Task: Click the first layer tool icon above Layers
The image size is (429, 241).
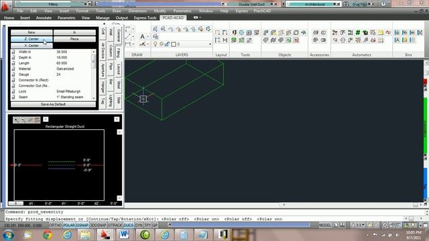Action: pyautogui.click(x=155, y=29)
